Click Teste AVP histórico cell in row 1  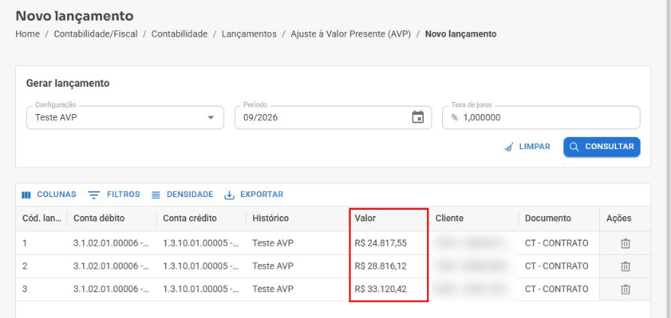tap(297, 243)
